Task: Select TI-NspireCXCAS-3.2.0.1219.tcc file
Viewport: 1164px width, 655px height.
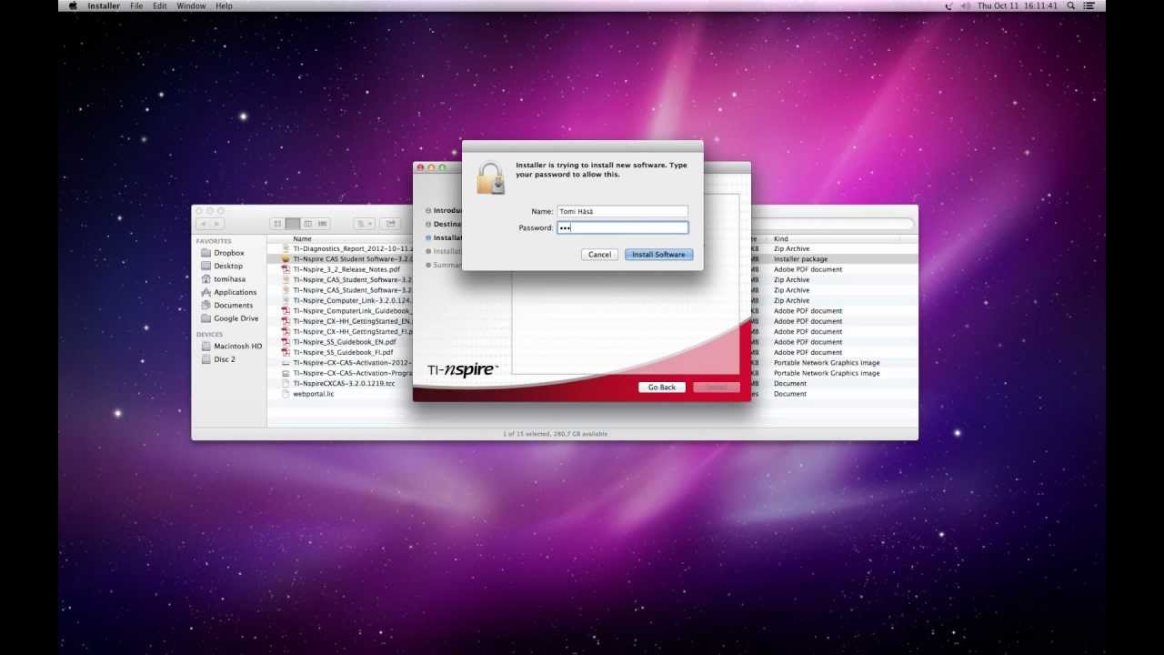Action: pyautogui.click(x=338, y=383)
